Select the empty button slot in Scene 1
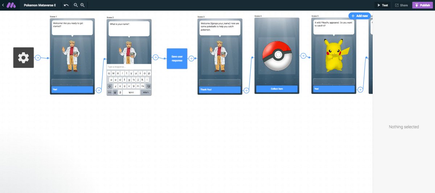 72,82
